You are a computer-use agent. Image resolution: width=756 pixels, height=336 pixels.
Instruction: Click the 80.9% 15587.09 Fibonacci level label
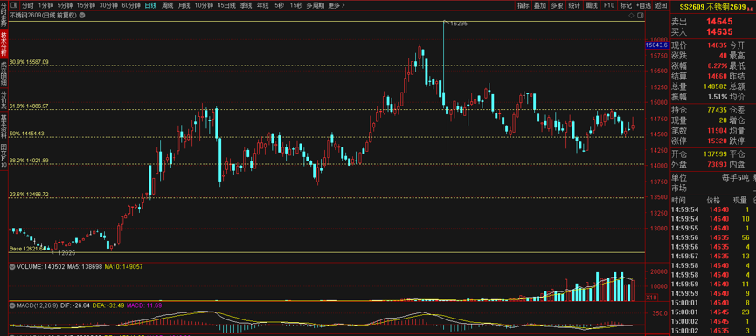pos(29,62)
